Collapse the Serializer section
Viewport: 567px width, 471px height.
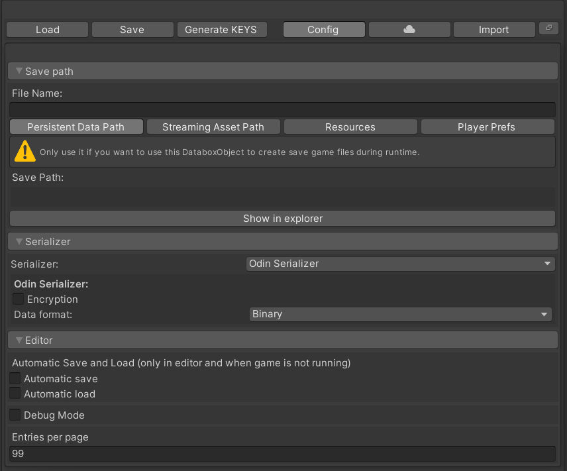pyautogui.click(x=19, y=242)
